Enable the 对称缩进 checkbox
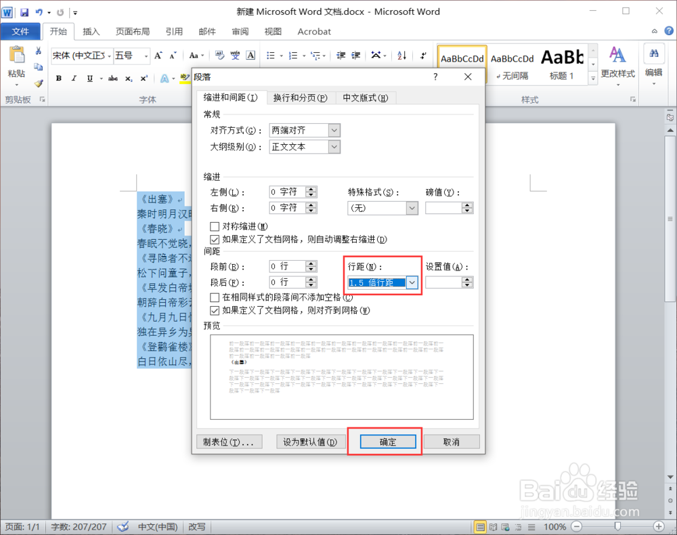The width and height of the screenshot is (677, 535). (x=215, y=226)
